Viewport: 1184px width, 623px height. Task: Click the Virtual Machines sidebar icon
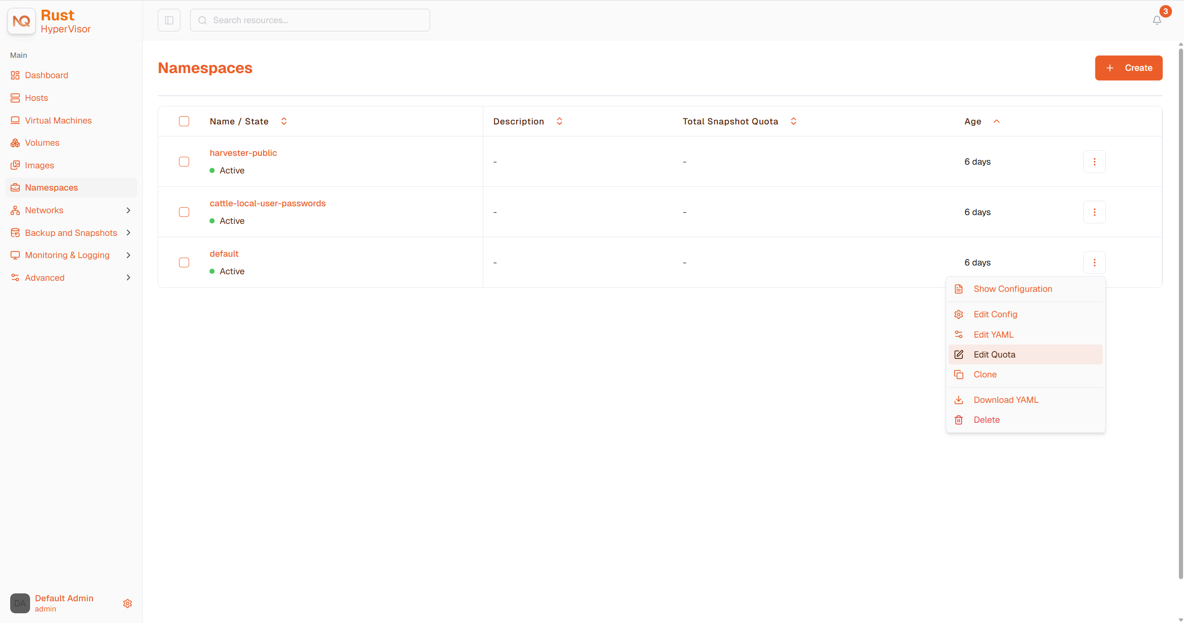point(15,120)
